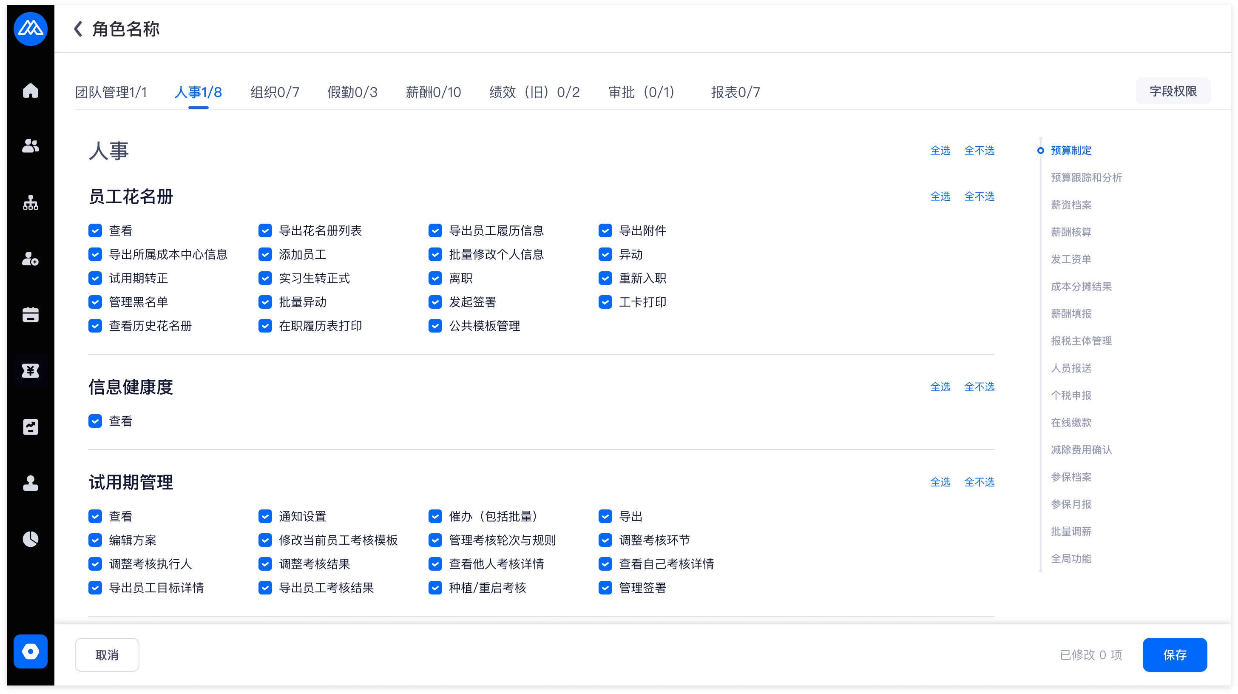The height and width of the screenshot is (694, 1238).
Task: Jump to 成本分摊结果 anchor
Action: [x=1081, y=287]
